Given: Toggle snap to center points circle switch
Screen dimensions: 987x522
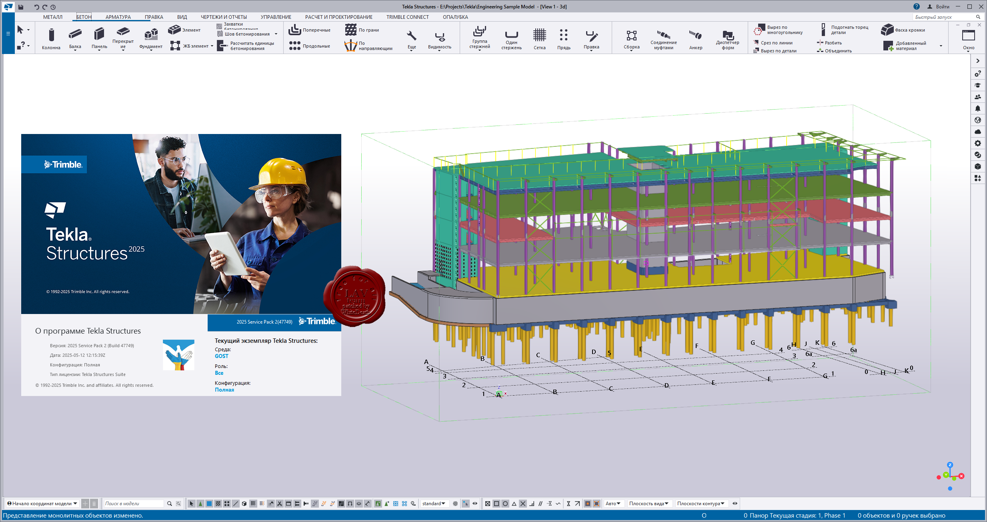Looking at the screenshot, I should 505,504.
